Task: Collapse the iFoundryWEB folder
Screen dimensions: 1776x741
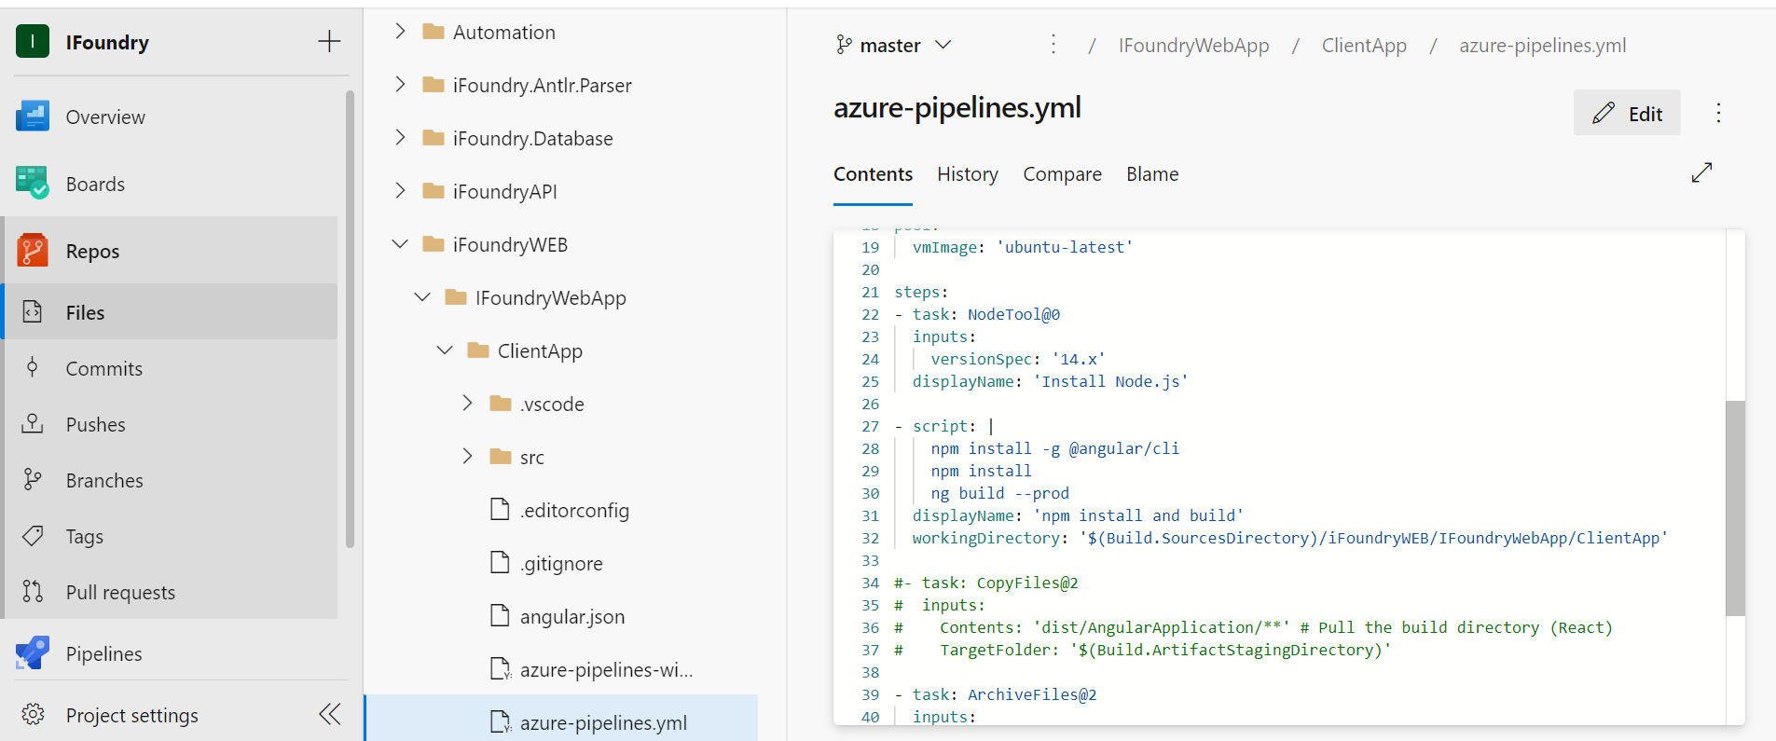Action: point(400,244)
